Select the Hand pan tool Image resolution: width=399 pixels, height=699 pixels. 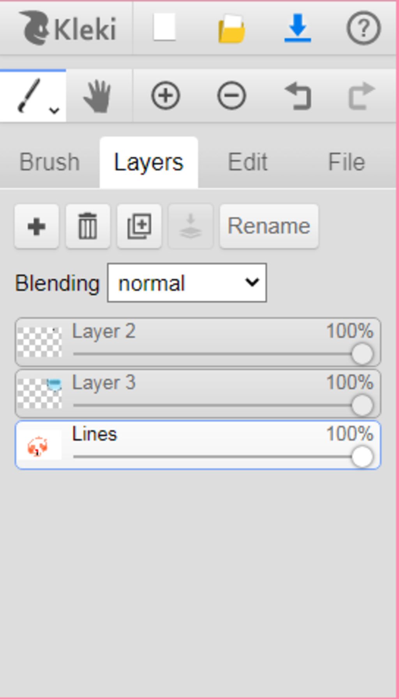97,96
